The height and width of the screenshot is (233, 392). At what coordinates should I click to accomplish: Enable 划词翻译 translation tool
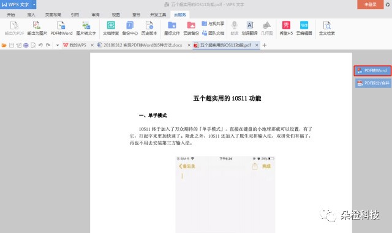click(249, 28)
